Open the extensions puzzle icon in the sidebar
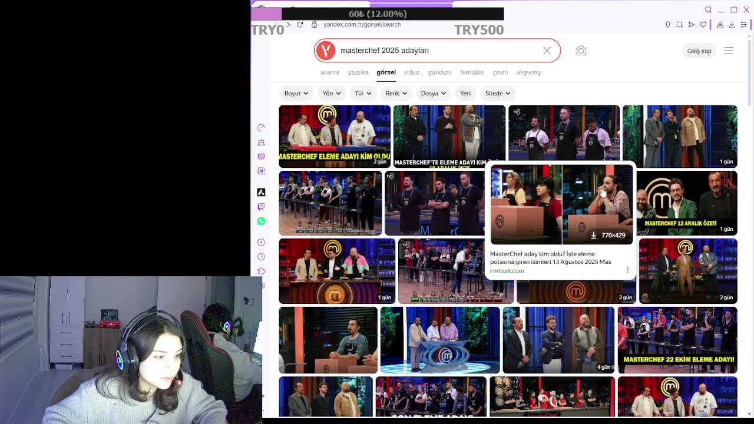This screenshot has height=424, width=754. [261, 271]
